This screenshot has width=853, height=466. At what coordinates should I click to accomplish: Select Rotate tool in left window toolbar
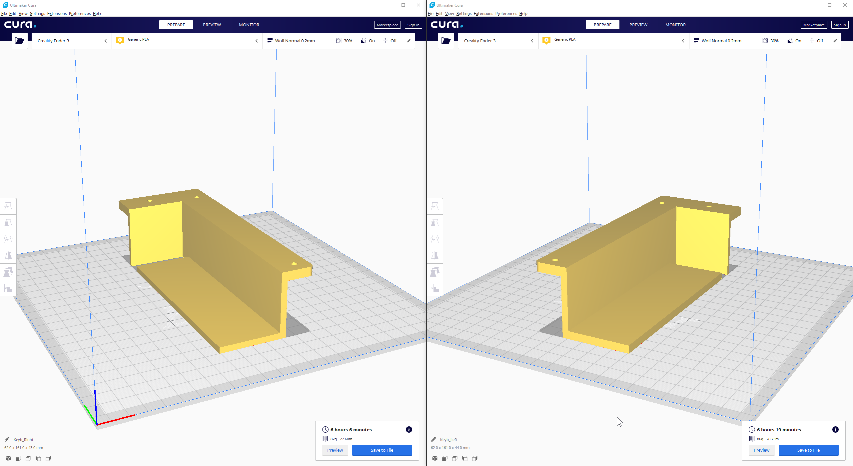coord(8,239)
